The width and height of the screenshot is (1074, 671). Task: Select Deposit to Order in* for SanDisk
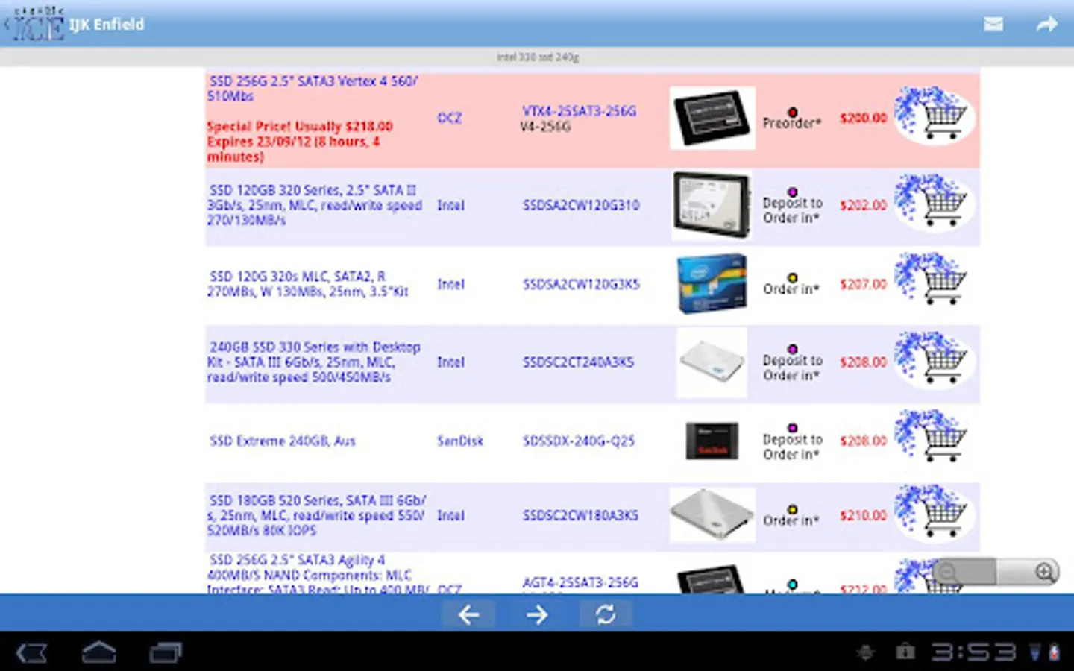tap(792, 447)
